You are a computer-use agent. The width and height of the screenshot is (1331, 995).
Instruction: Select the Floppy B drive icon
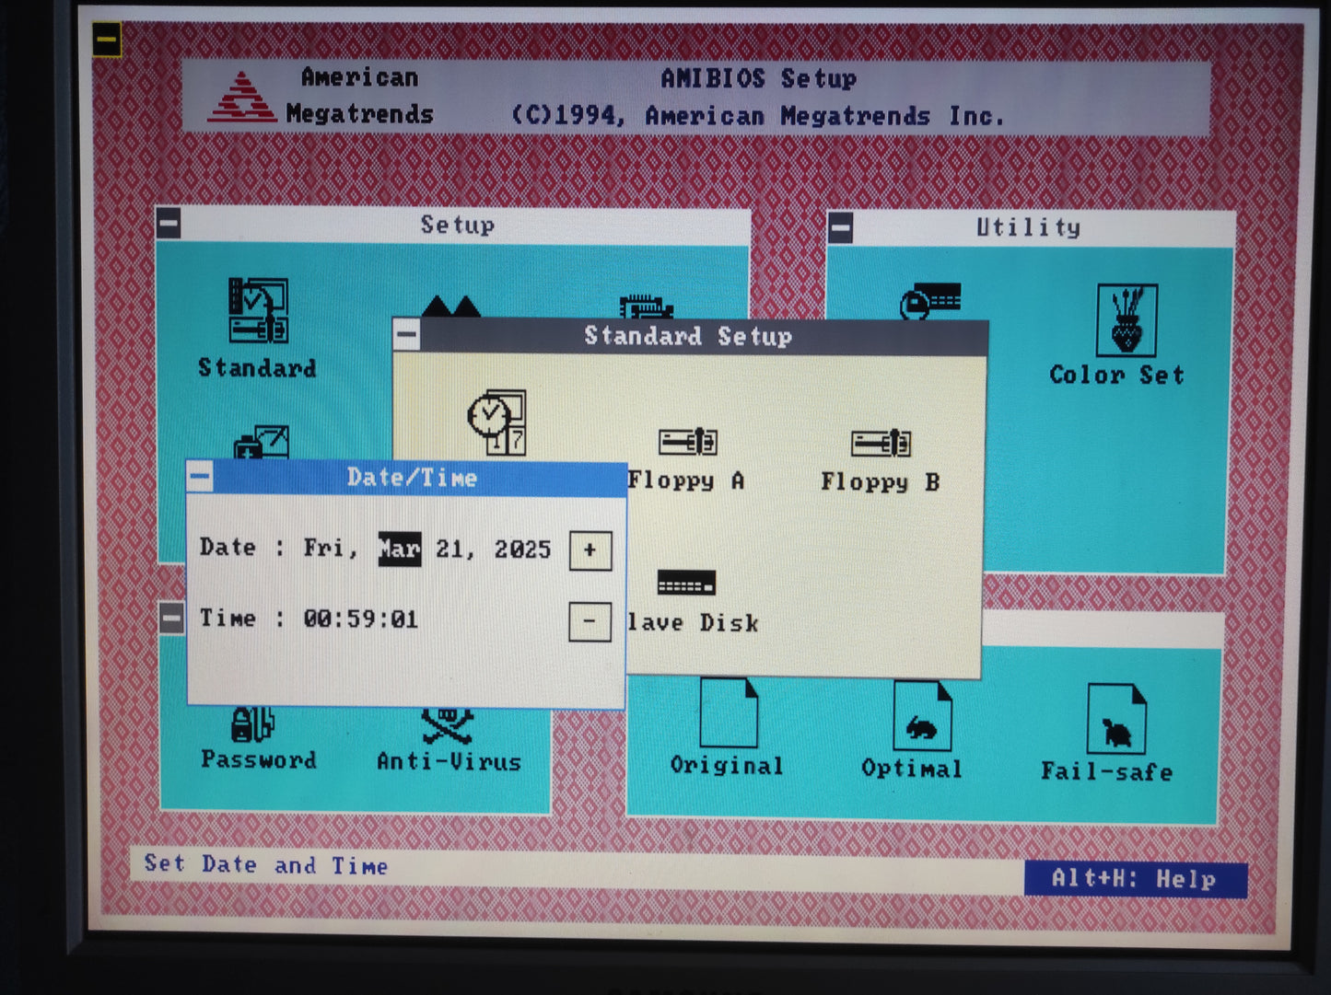[881, 444]
